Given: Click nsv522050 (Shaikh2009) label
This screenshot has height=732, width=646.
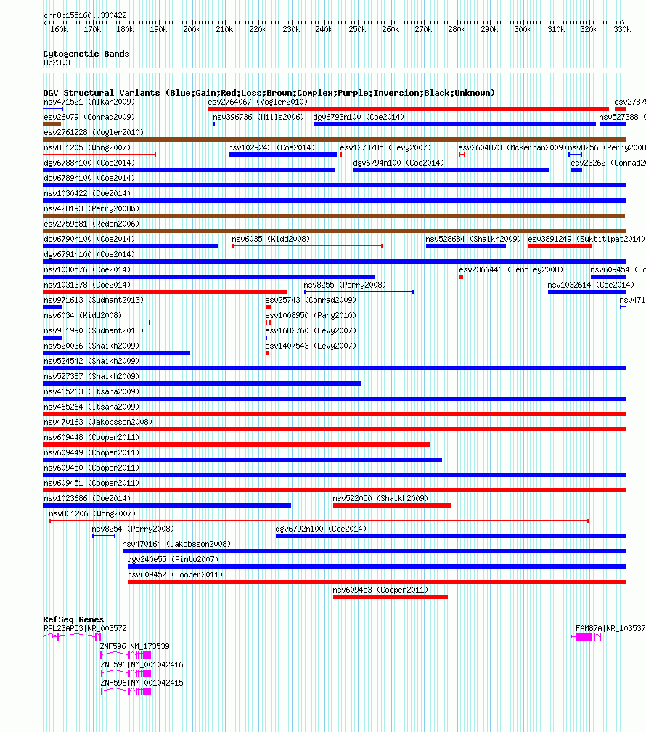Looking at the screenshot, I should [x=380, y=499].
